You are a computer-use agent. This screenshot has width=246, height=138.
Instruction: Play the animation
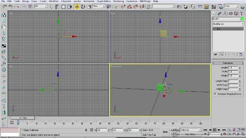click(x=214, y=130)
